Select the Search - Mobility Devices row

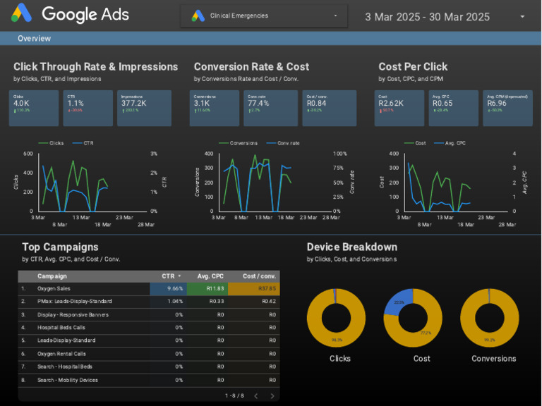point(149,380)
